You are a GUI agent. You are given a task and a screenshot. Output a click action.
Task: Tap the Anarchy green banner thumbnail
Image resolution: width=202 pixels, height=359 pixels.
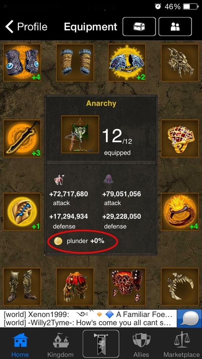point(80,134)
